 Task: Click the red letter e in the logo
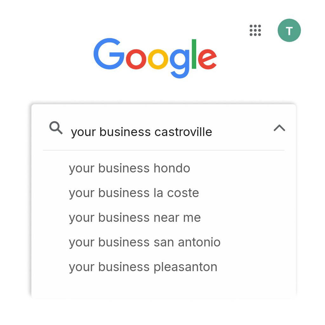click(207, 59)
